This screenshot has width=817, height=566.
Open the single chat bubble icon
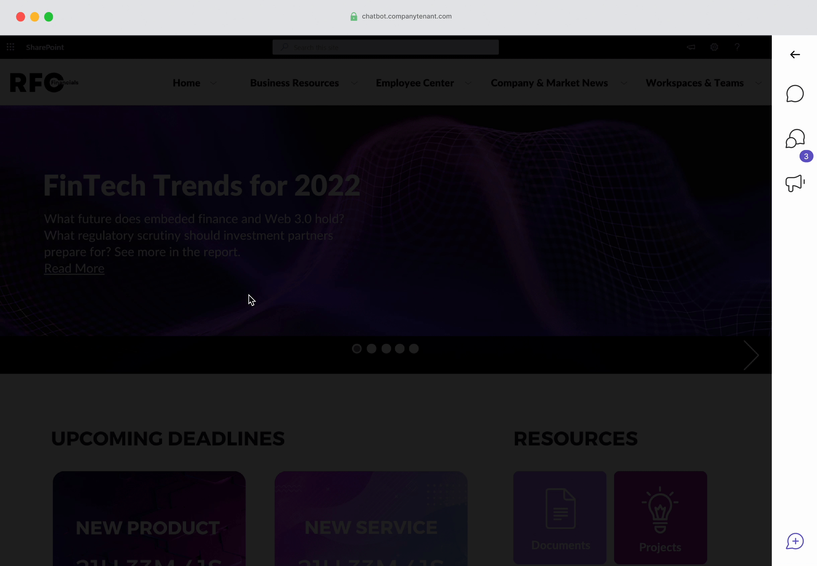[795, 94]
